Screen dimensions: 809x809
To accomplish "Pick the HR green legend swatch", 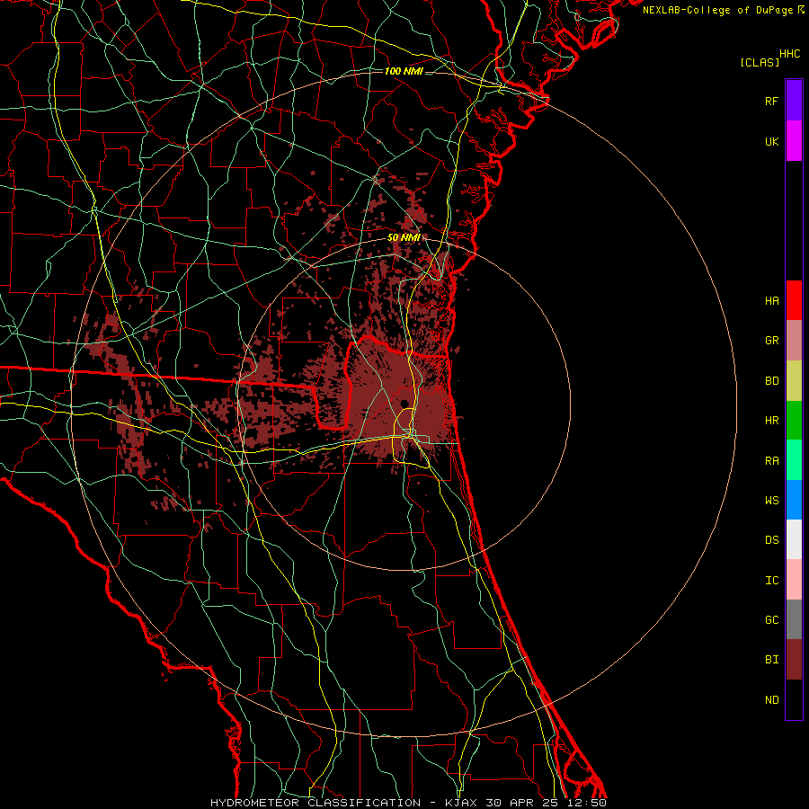I will pos(794,421).
